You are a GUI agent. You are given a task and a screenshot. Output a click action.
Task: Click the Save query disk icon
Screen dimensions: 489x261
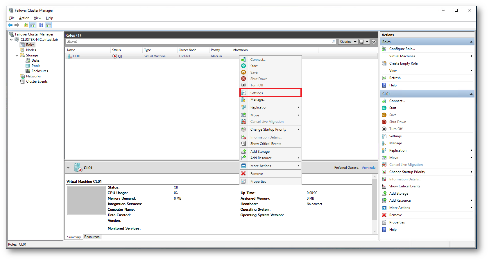(361, 42)
